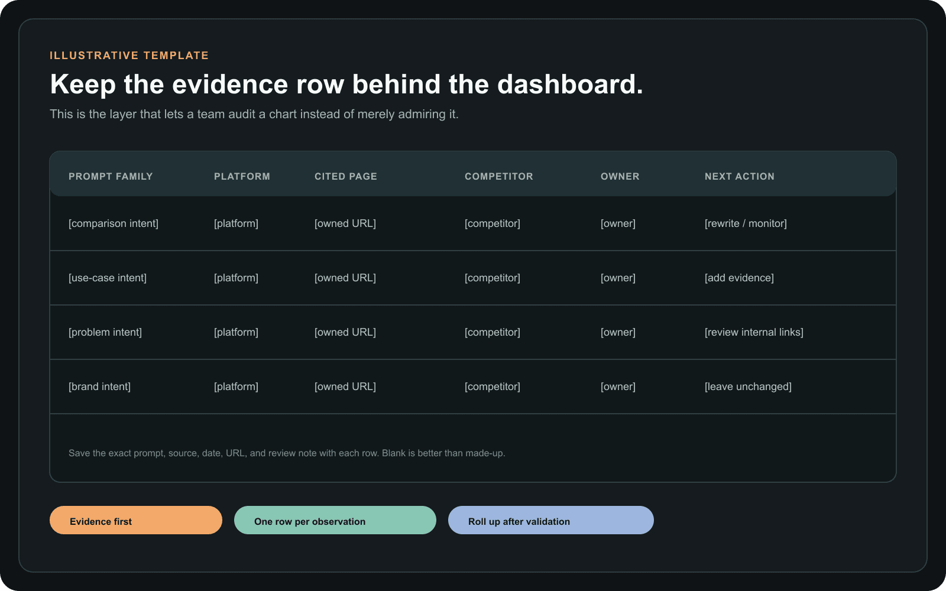Click [owned URL] in the use-case intent row
This screenshot has height=591, width=946.
tap(345, 278)
